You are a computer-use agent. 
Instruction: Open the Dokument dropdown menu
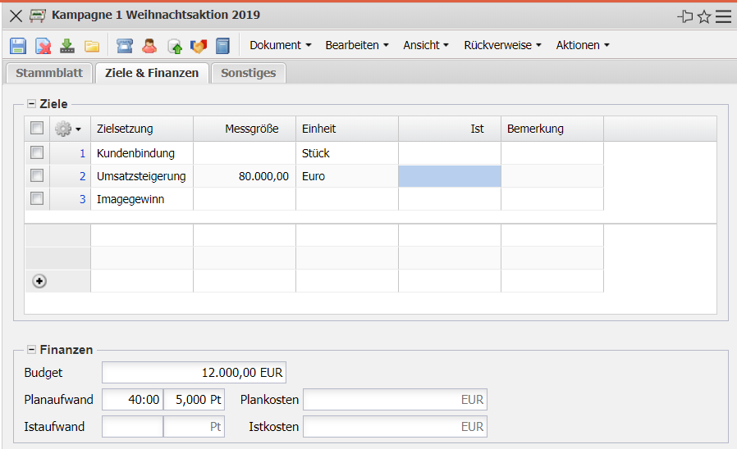(x=281, y=45)
